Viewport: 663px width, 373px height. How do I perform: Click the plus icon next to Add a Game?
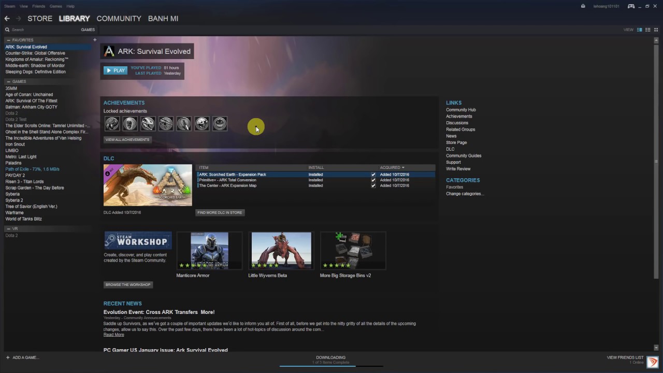(8, 357)
